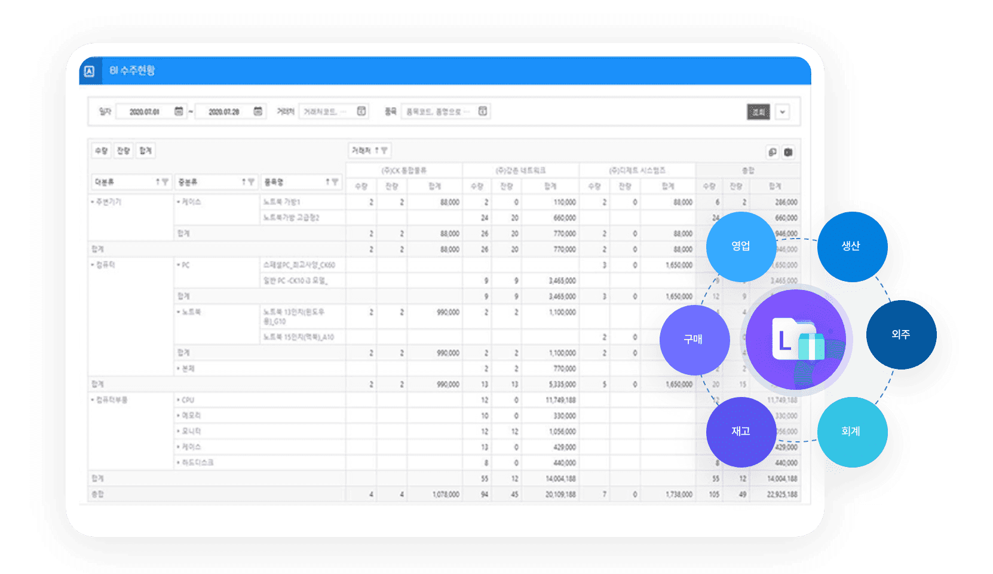993x574 pixels.
Task: Click the central purple L module icon
Action: pyautogui.click(x=796, y=340)
